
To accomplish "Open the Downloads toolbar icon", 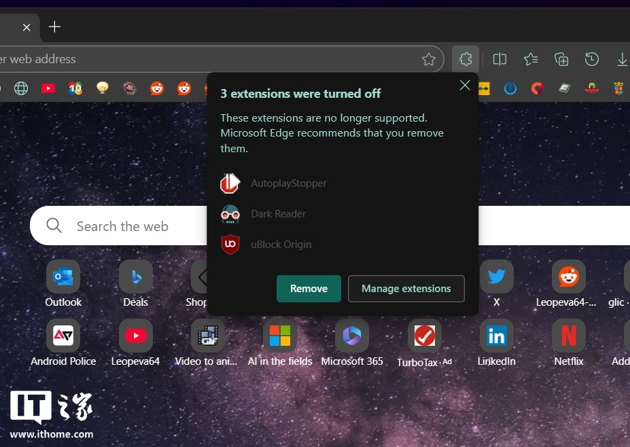I will coord(622,59).
